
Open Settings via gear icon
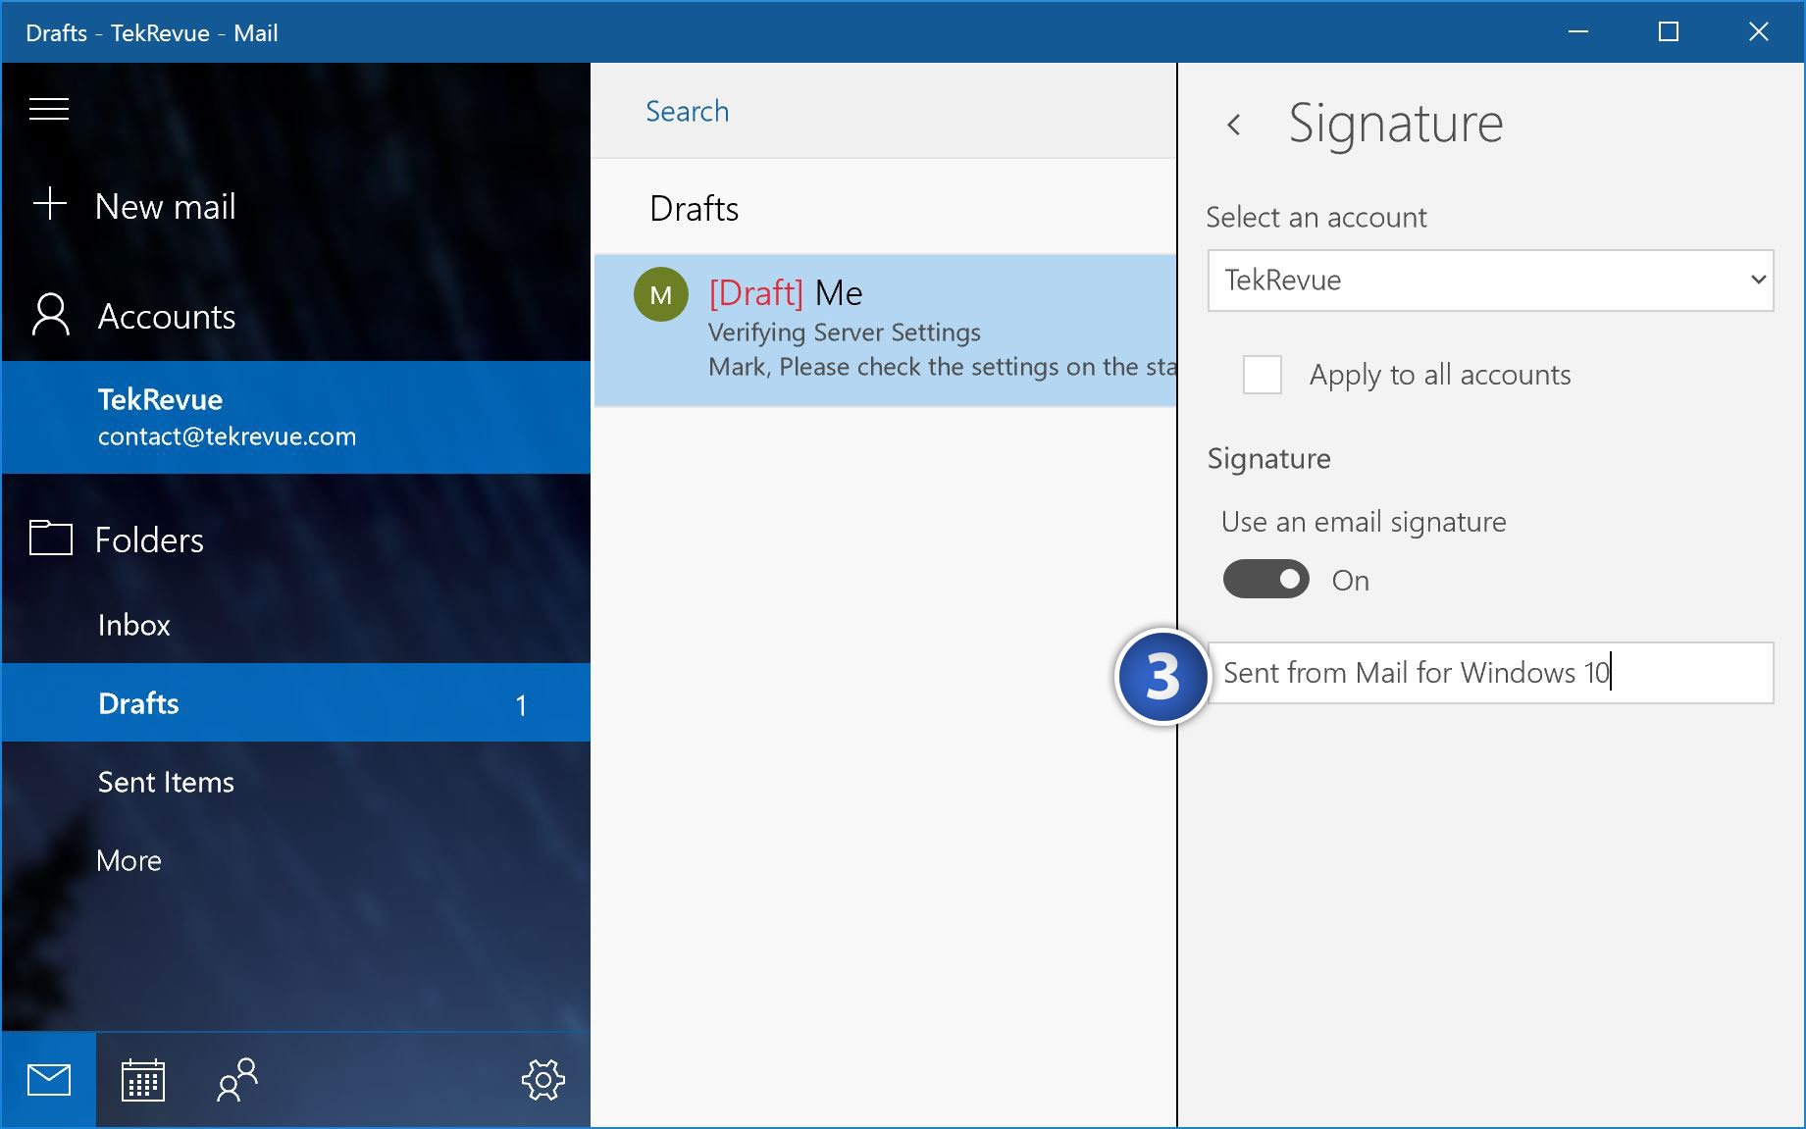[x=542, y=1080]
